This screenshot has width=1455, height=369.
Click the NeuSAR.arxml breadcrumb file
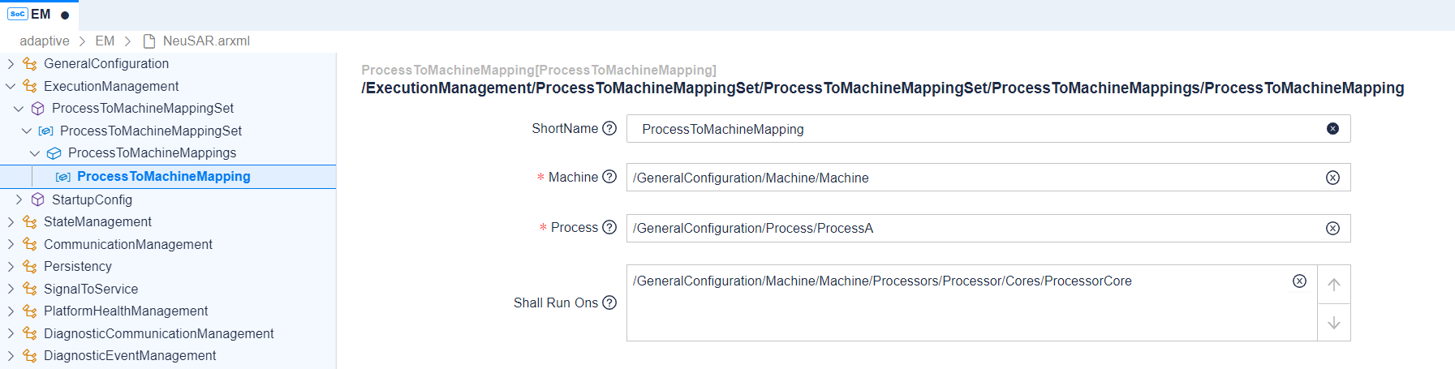(x=205, y=41)
